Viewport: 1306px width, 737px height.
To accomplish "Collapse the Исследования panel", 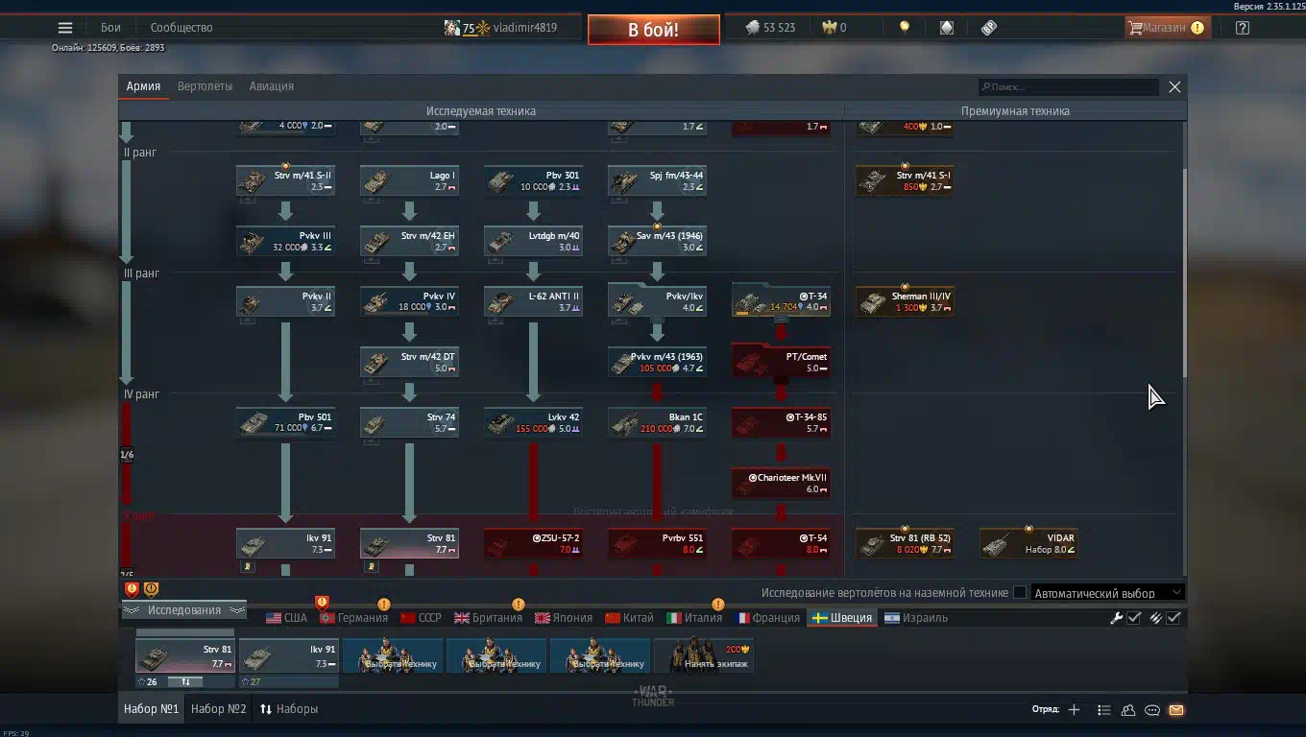I will 183,610.
